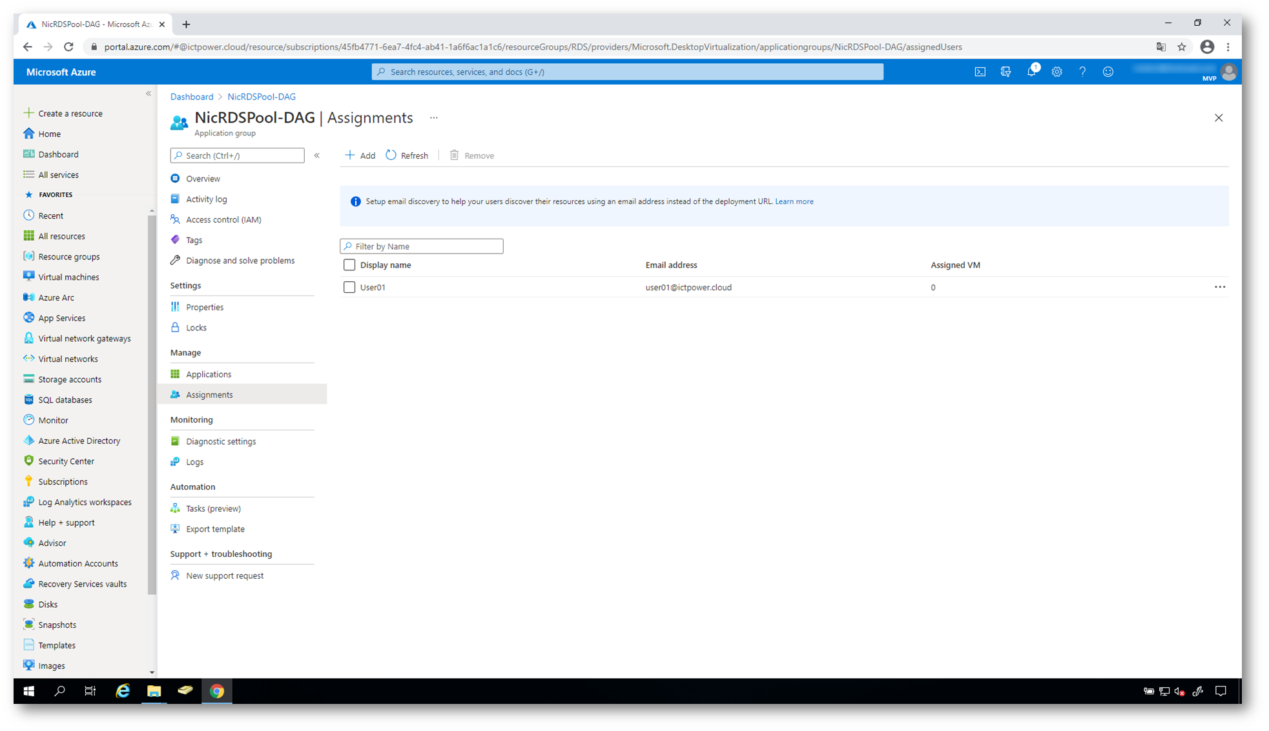Open File Explorer from the taskbar
1269x731 pixels.
coord(154,691)
